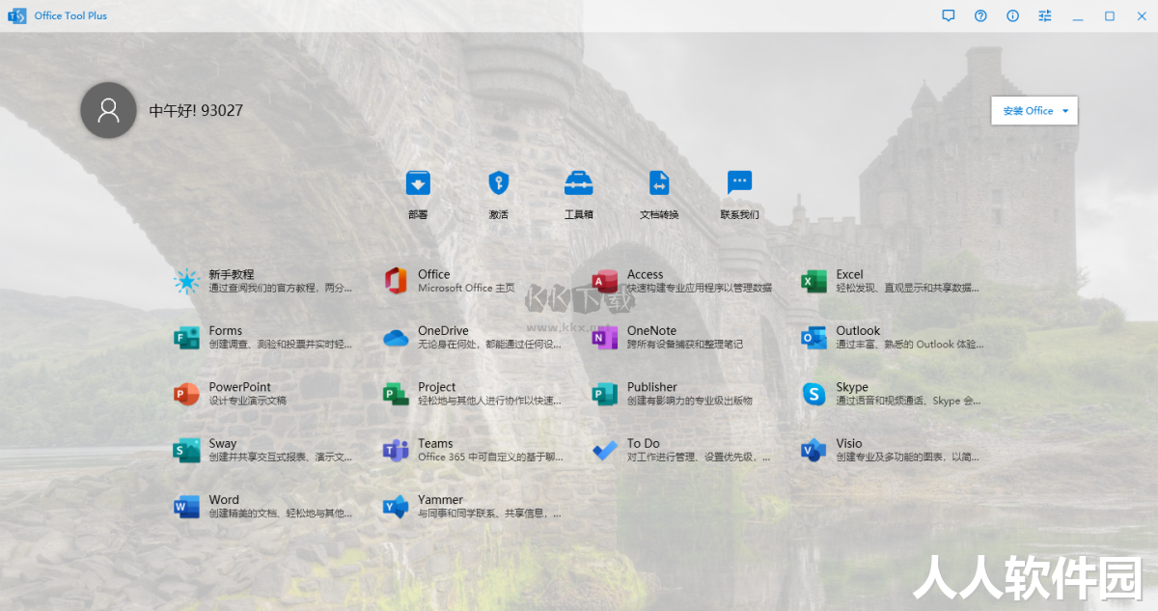
Task: Click the Access app icon
Action: click(605, 281)
